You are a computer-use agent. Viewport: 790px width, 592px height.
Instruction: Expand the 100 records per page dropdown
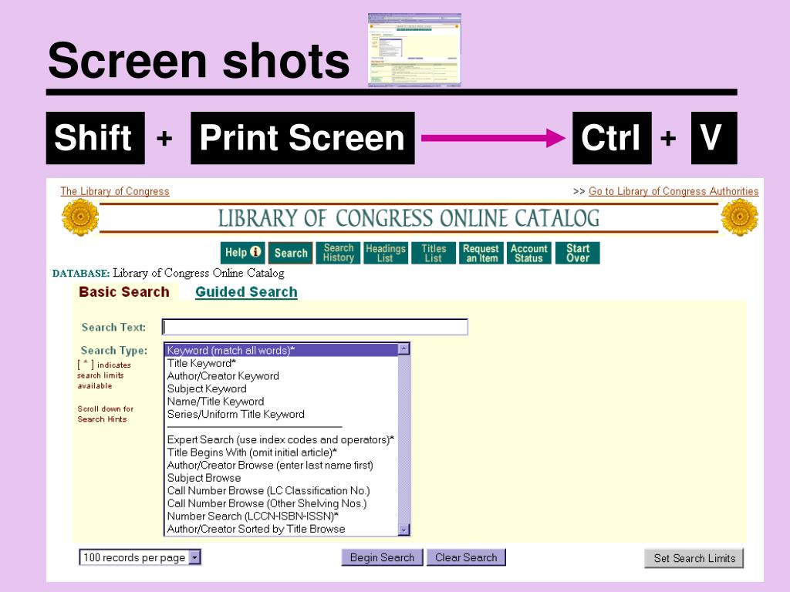(x=194, y=557)
